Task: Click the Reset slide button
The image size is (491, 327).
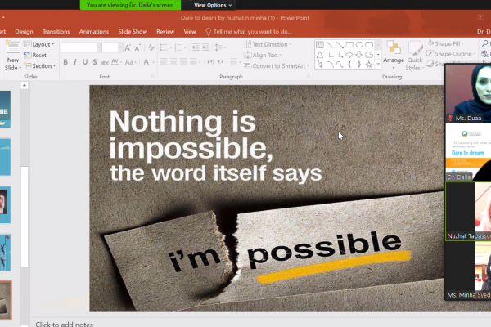Action: [39, 55]
